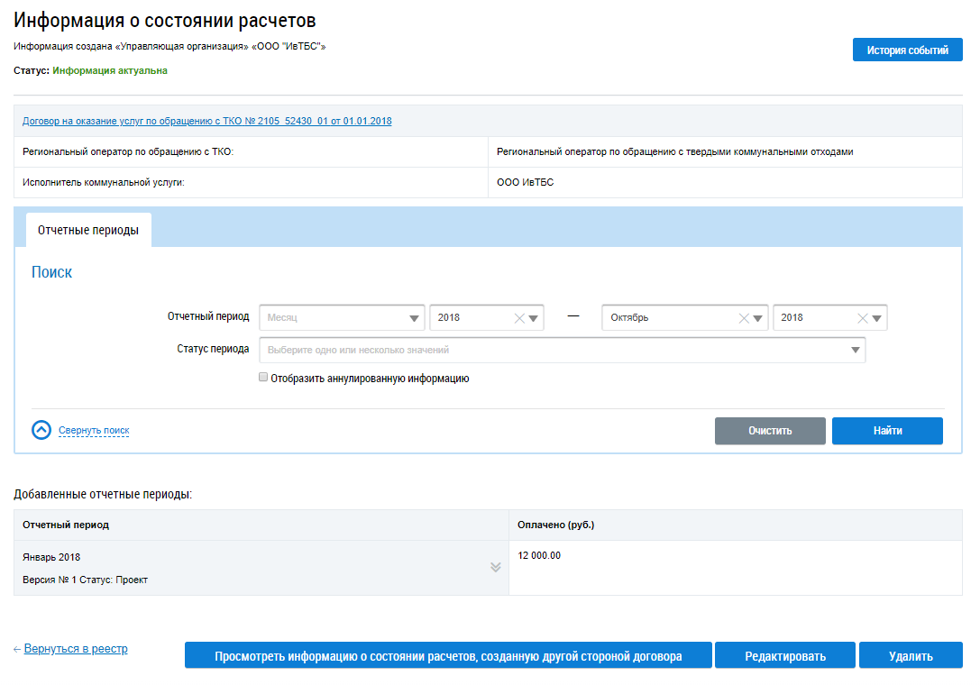Clear the end year 2018 value

pyautogui.click(x=863, y=318)
